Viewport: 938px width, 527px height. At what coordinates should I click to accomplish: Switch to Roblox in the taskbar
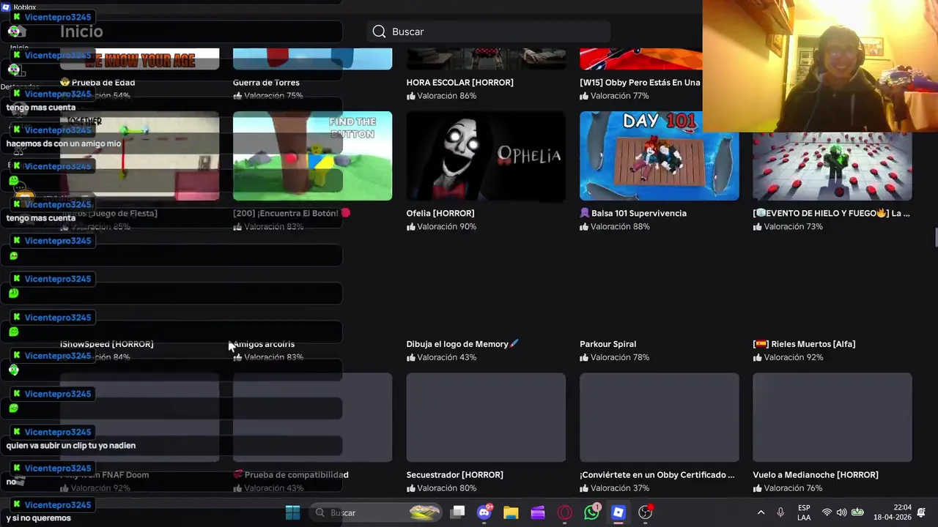tap(618, 512)
